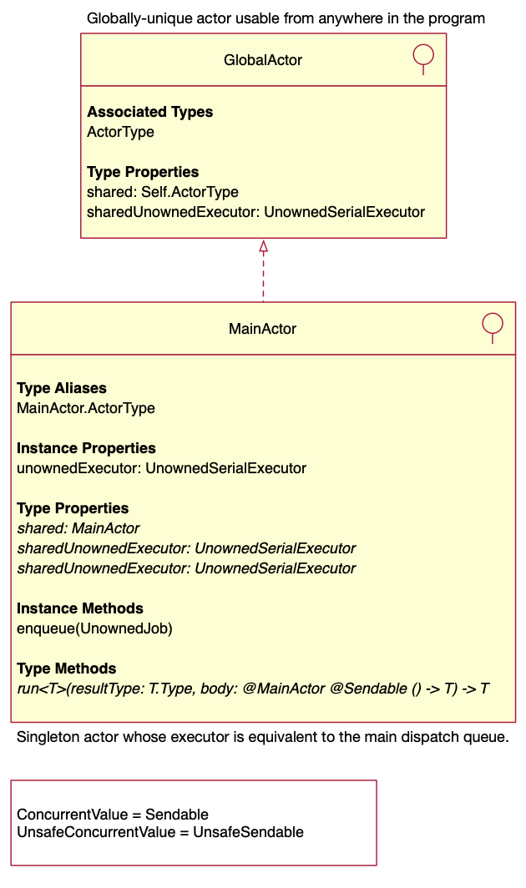526x888 pixels.
Task: Click the Type Methods heading
Action: [66, 669]
